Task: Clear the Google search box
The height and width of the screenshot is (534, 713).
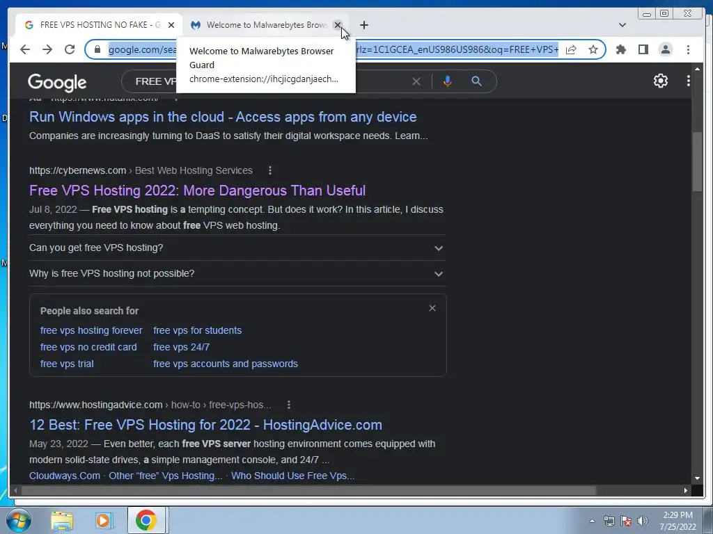Action: [416, 81]
